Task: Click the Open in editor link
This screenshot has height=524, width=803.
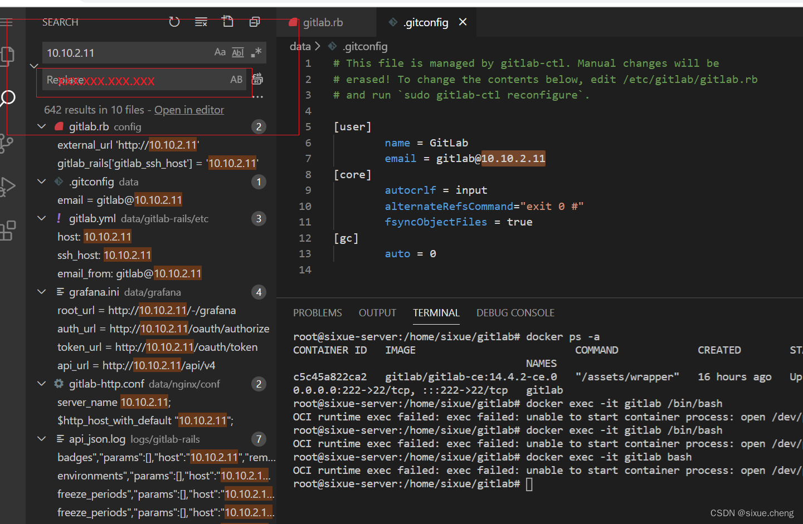Action: (x=189, y=110)
